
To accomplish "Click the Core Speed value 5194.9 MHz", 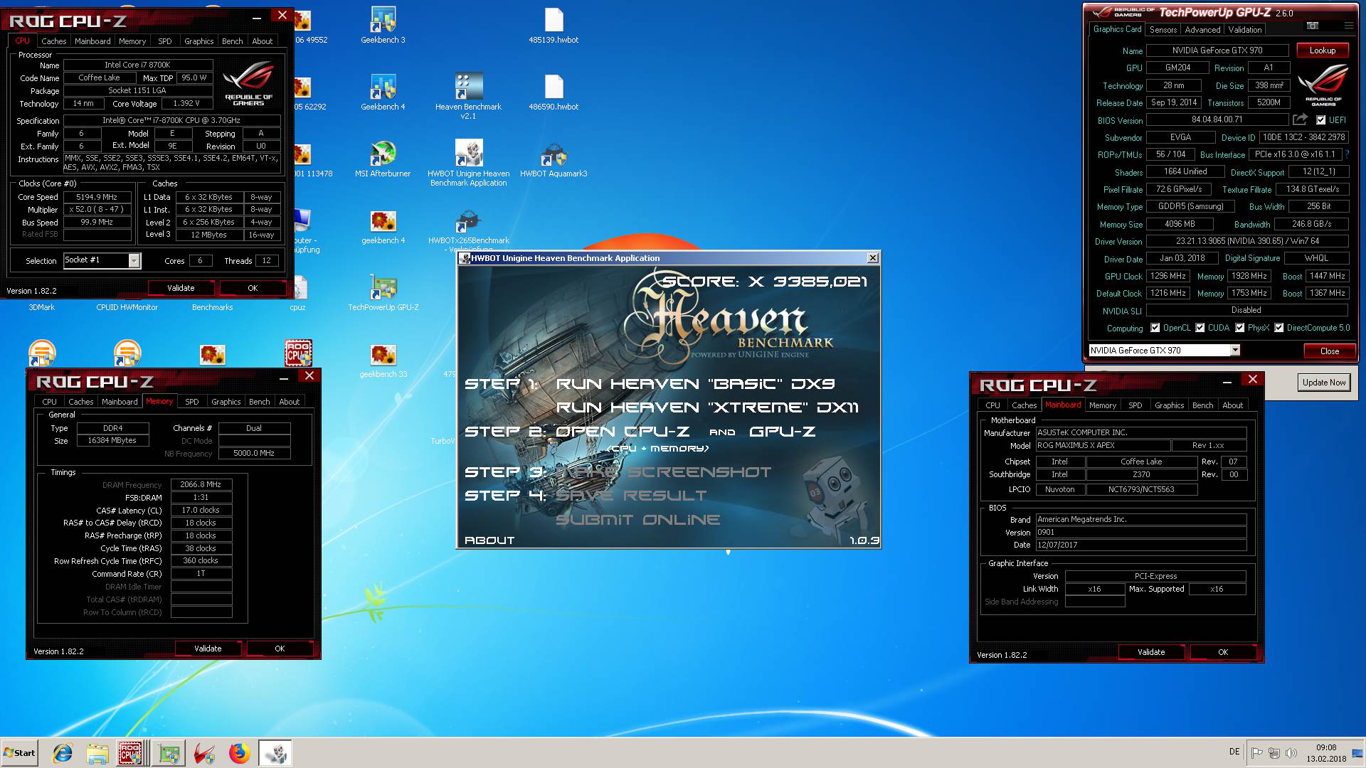I will (97, 197).
